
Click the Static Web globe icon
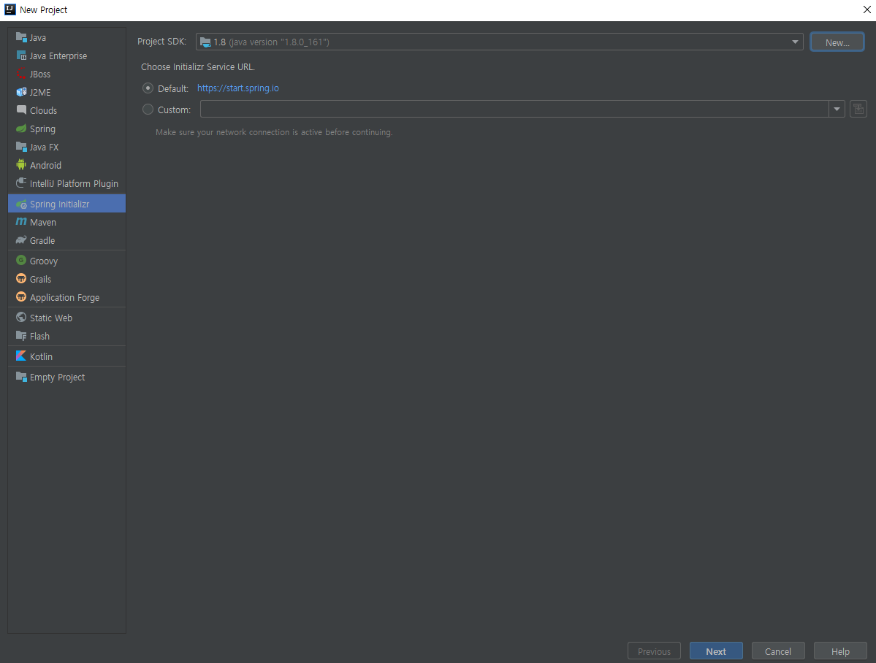(x=21, y=317)
